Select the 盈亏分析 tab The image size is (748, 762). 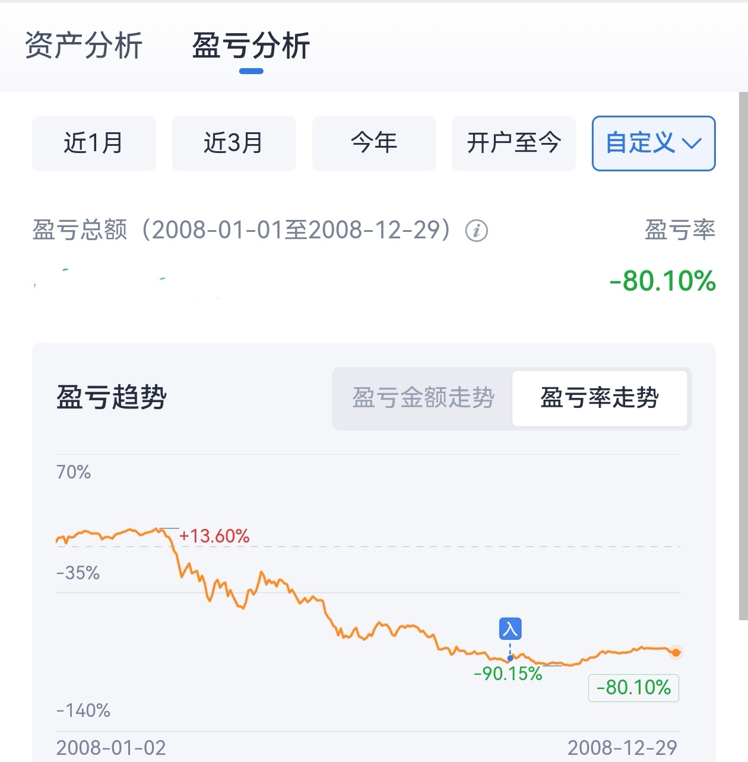coord(251,46)
